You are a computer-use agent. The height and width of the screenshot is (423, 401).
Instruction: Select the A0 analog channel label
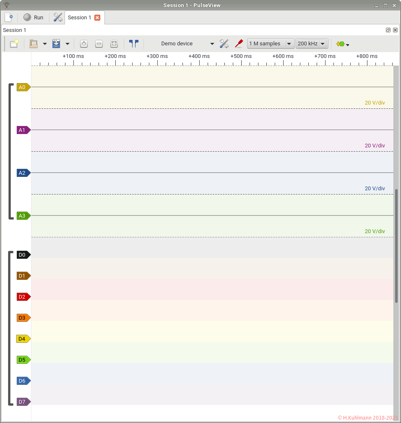(x=23, y=87)
